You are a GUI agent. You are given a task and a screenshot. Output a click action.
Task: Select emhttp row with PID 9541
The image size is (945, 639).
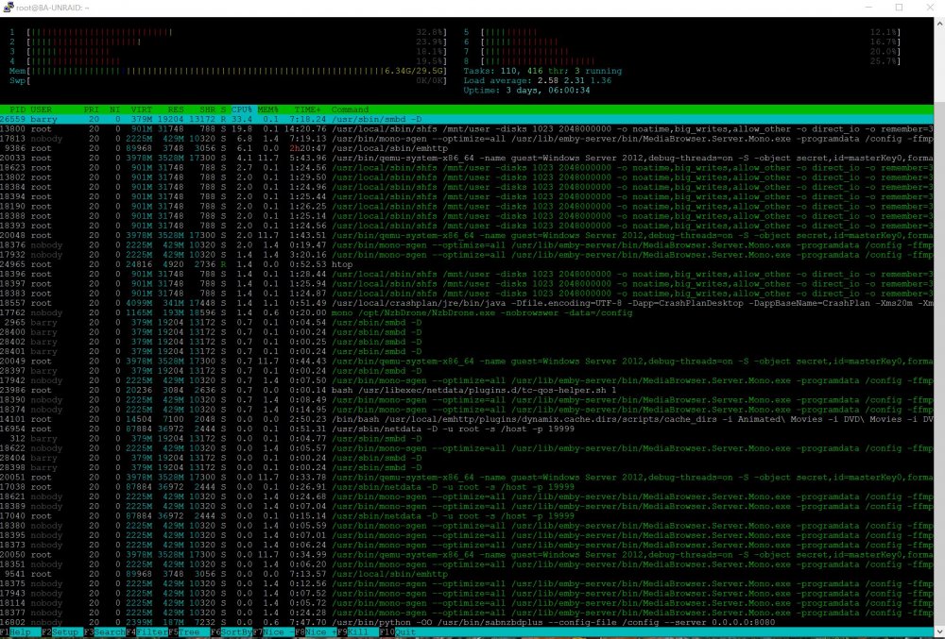(467, 574)
